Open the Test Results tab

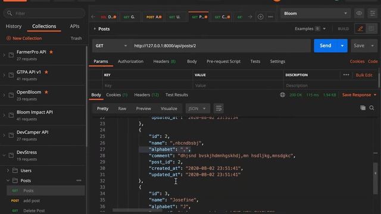coord(177,95)
